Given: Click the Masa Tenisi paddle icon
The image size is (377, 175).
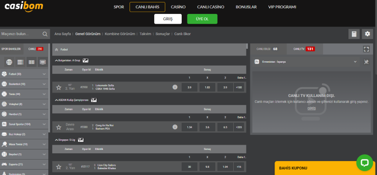Looking at the screenshot, I should (4, 144).
